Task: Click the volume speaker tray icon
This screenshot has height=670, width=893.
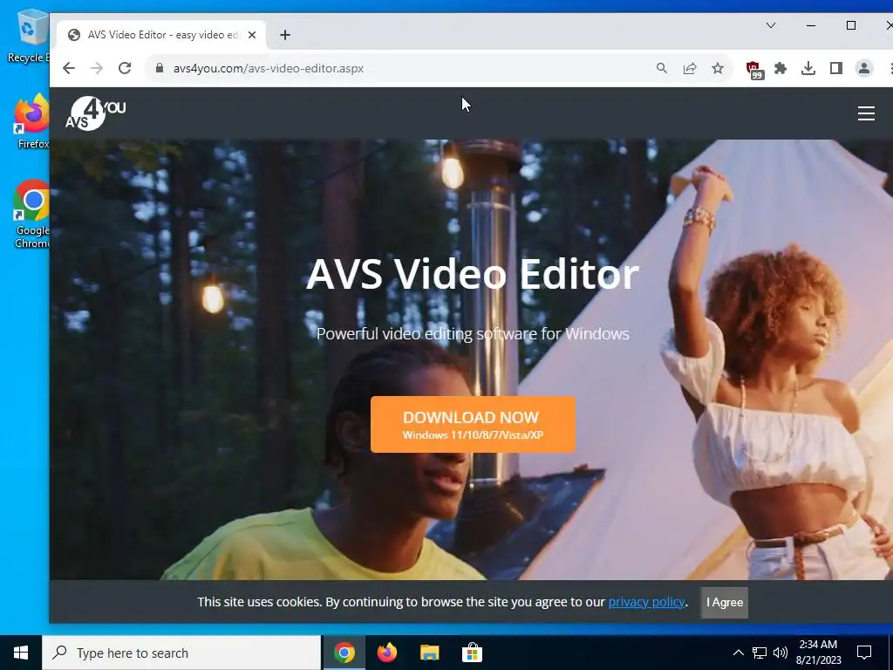Action: click(781, 653)
